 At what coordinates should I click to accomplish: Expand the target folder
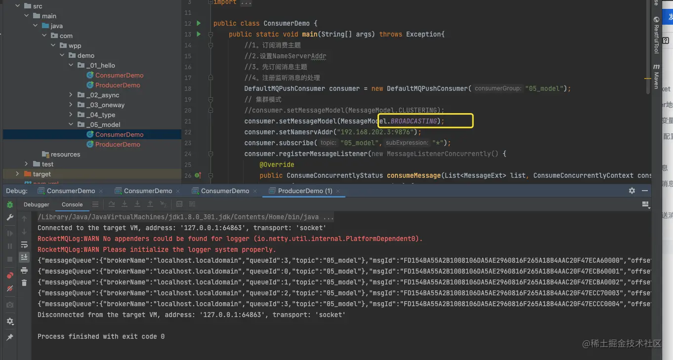click(18, 174)
